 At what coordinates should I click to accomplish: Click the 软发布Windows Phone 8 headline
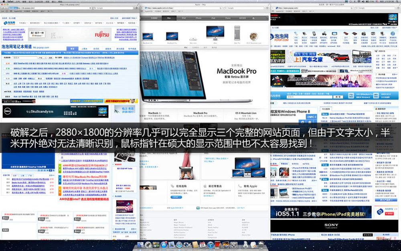290,111
